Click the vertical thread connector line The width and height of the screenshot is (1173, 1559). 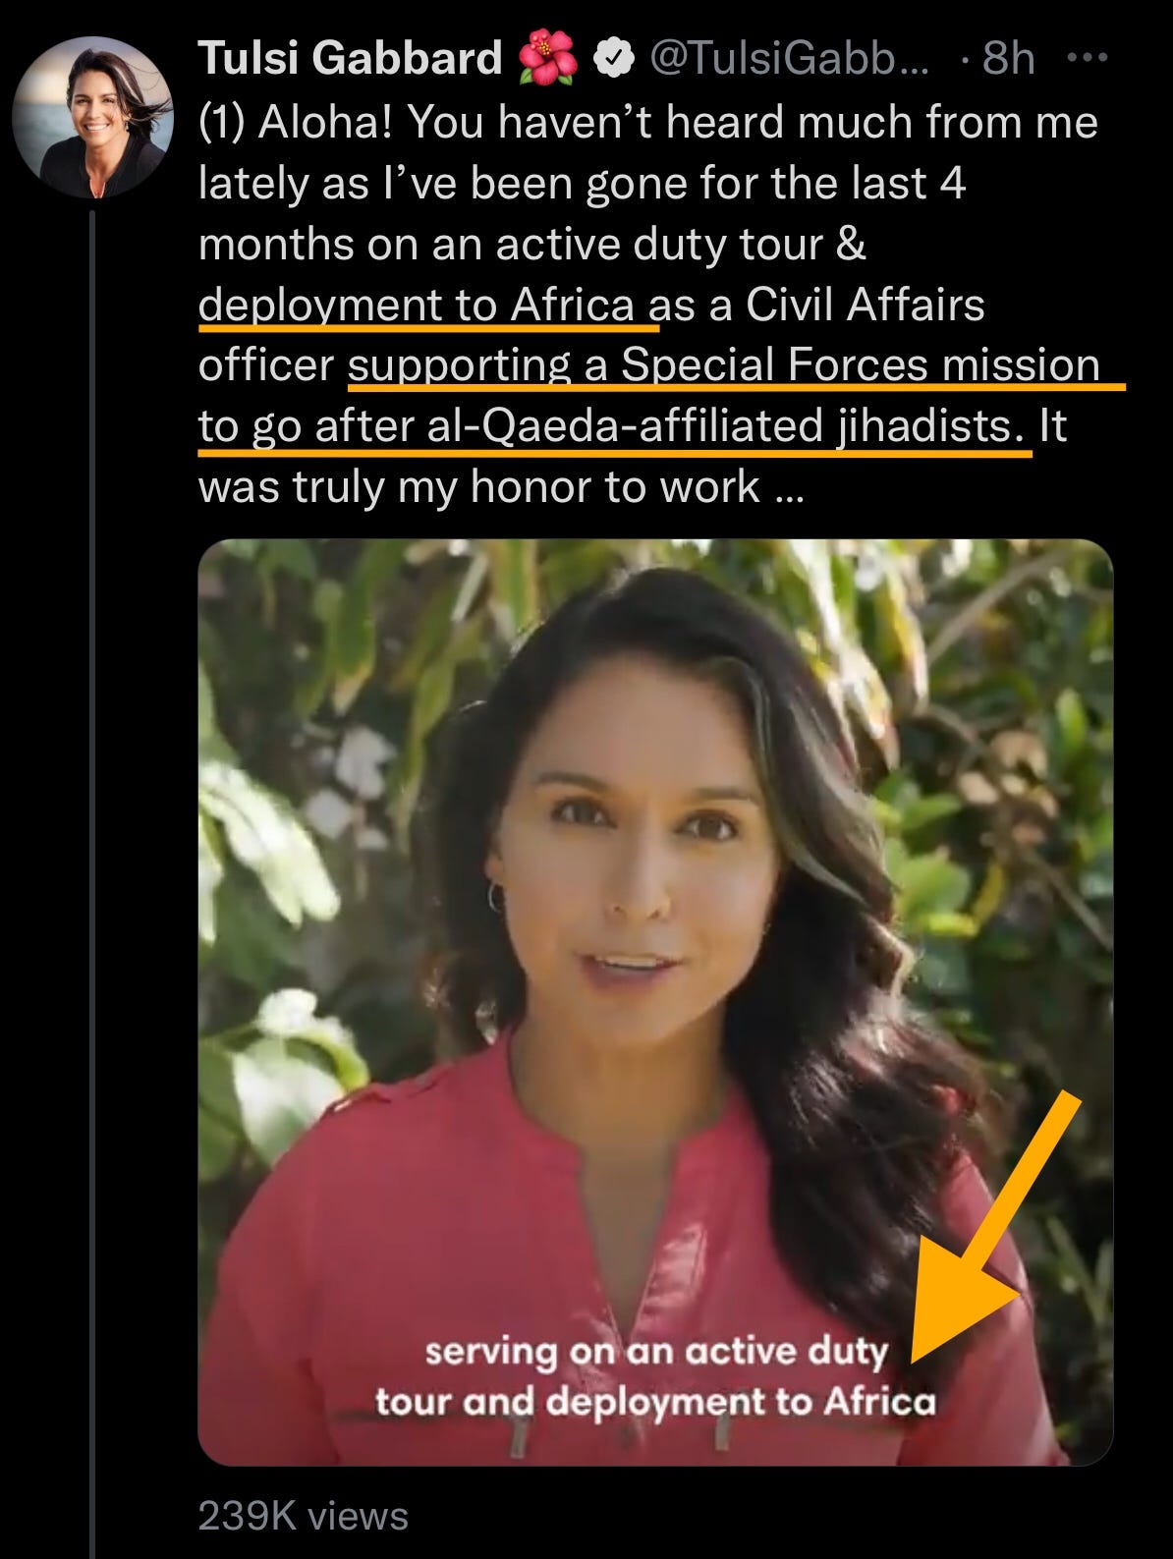(92, 884)
